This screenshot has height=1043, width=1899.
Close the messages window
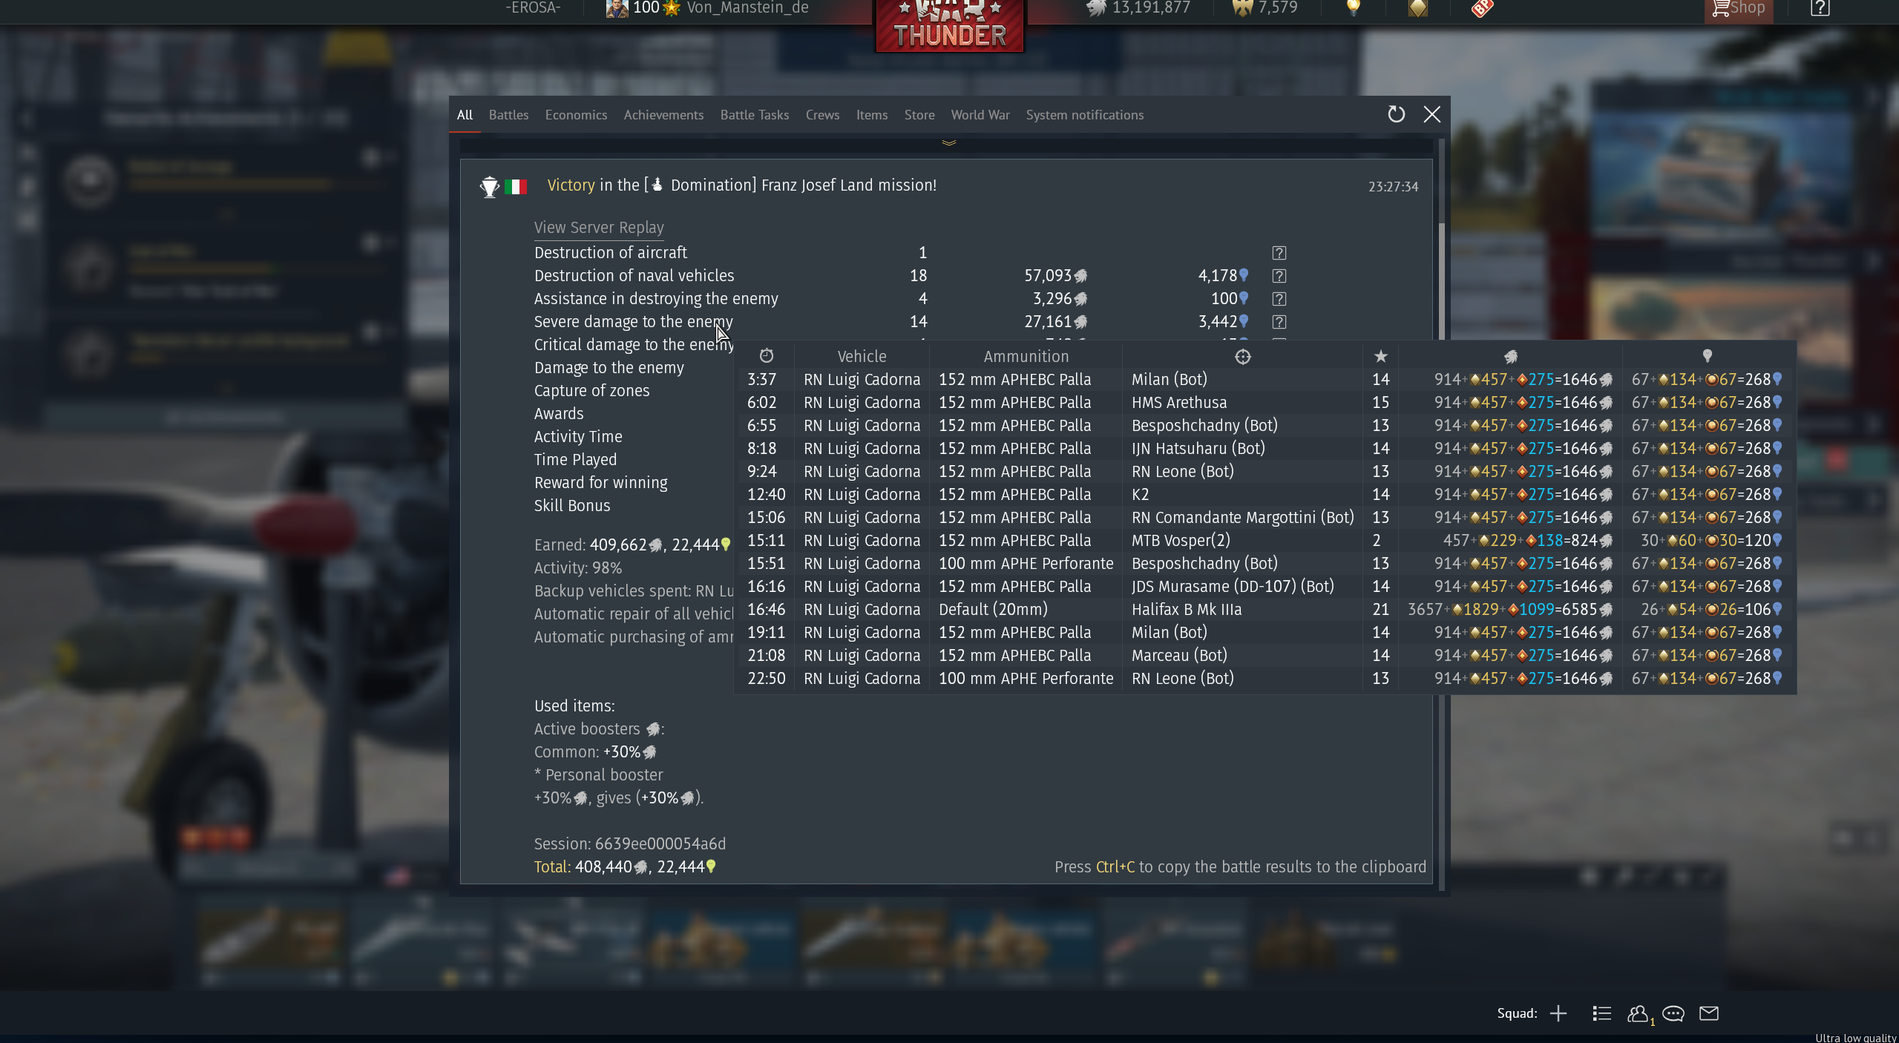1431,114
